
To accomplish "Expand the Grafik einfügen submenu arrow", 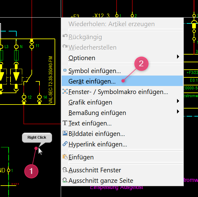I will tap(178, 101).
